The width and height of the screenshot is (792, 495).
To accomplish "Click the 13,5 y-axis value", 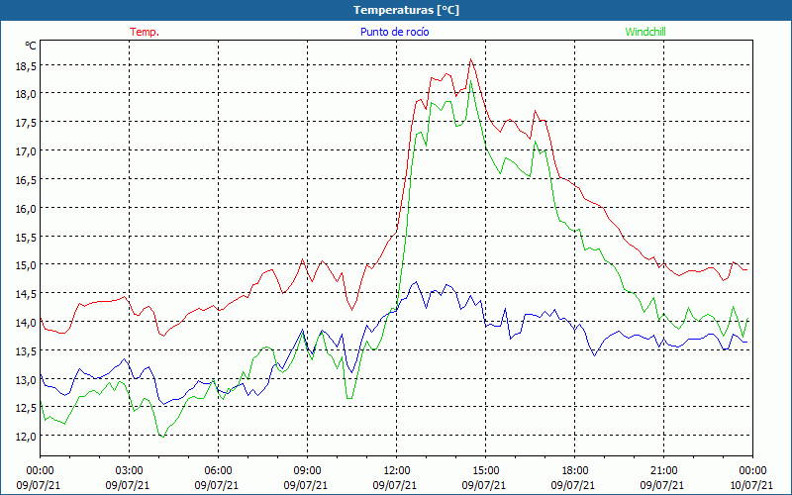I will (x=26, y=350).
